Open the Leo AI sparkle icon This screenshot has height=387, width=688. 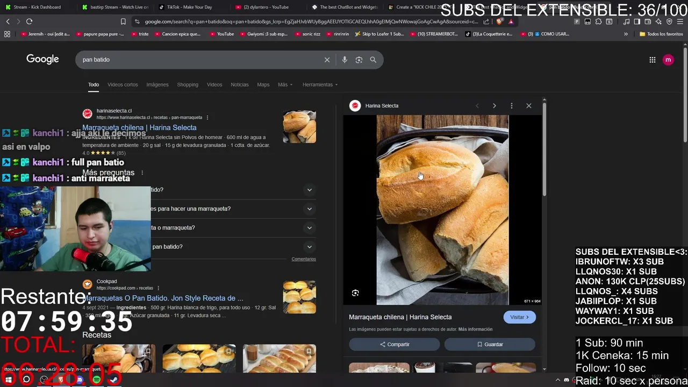(658, 21)
